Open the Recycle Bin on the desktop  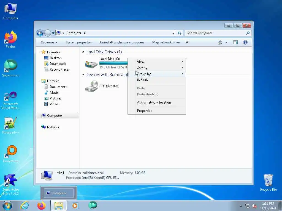(268, 182)
